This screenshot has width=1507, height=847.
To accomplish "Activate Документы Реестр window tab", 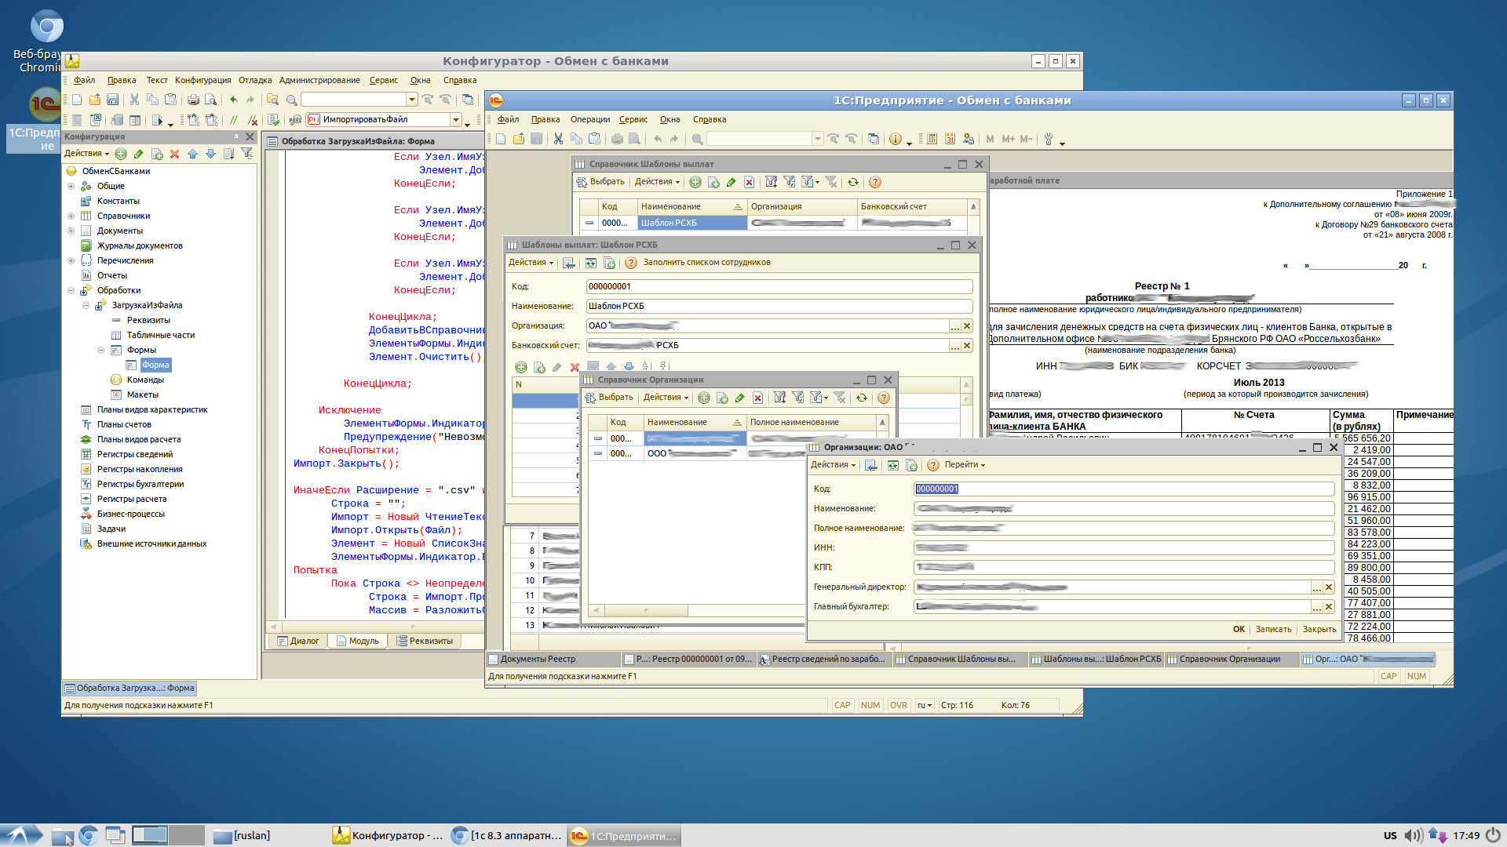I will [553, 659].
